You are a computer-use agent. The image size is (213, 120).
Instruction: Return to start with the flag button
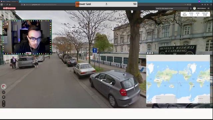[x=4, y=97]
